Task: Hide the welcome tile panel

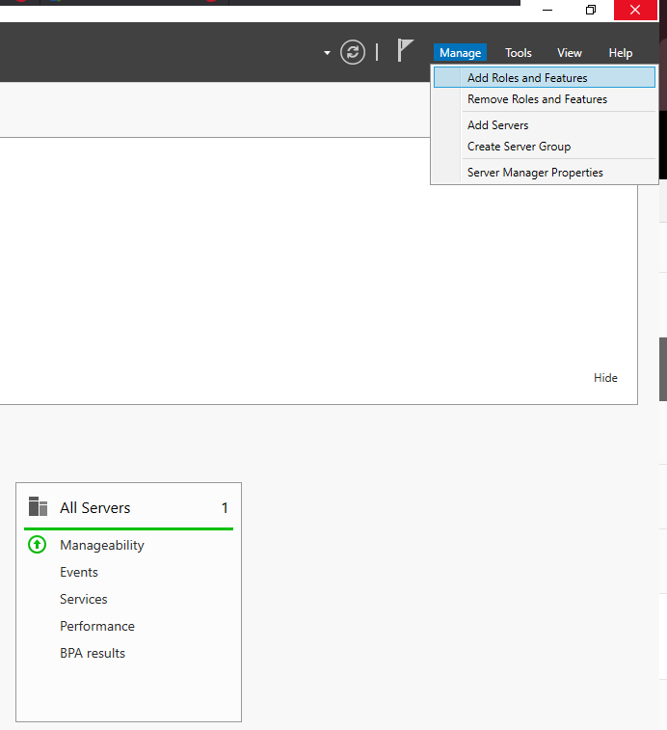Action: (x=605, y=378)
